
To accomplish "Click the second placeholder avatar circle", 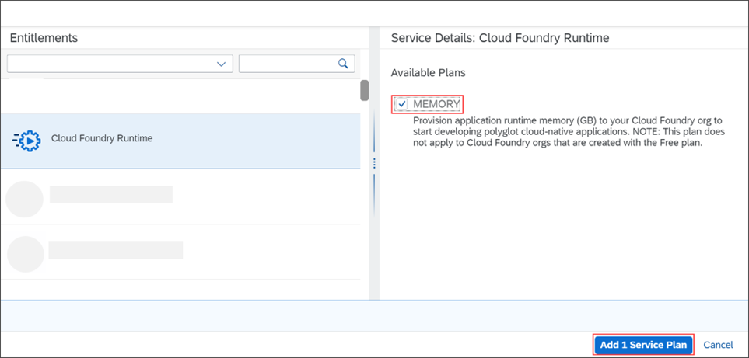I will 24,254.
